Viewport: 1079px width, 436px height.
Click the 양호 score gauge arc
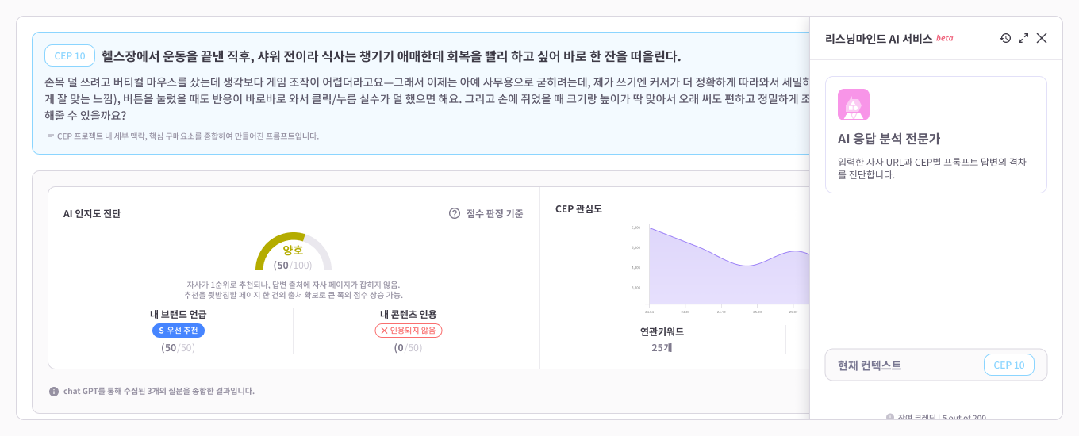[293, 251]
